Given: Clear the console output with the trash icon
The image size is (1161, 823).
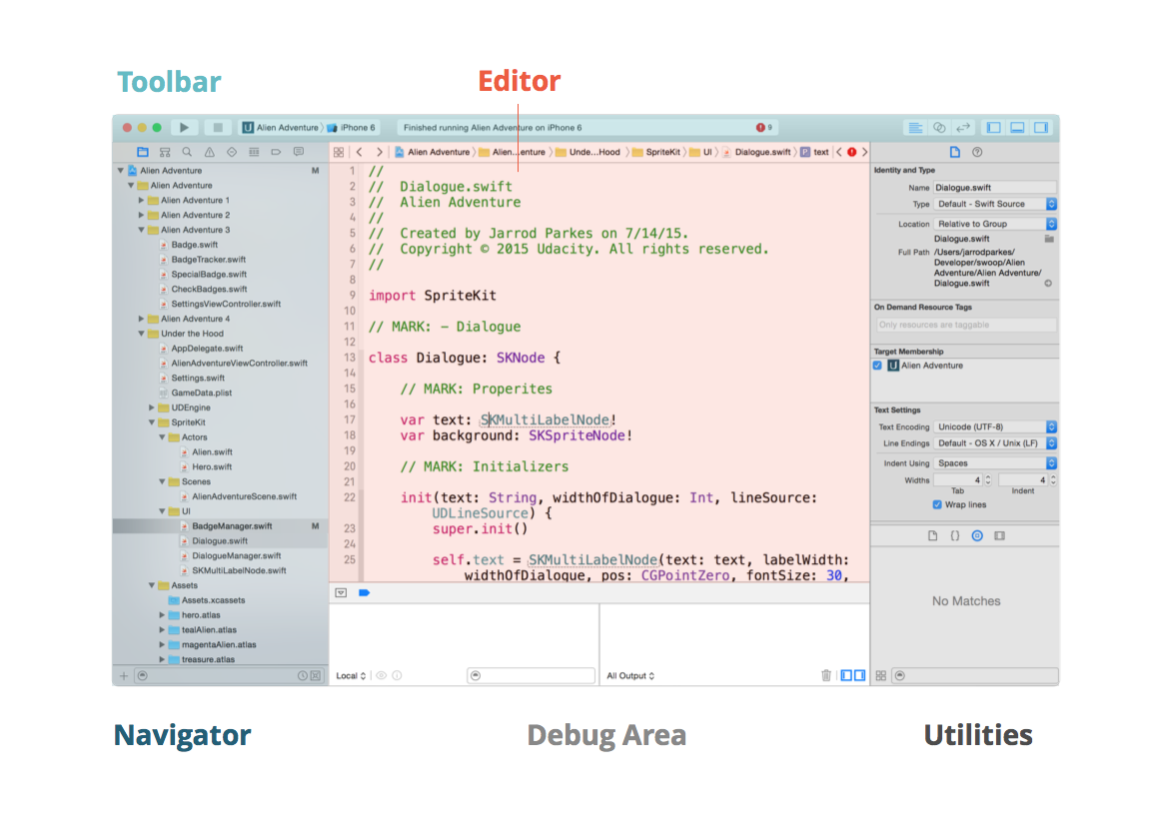Looking at the screenshot, I should pos(825,675).
